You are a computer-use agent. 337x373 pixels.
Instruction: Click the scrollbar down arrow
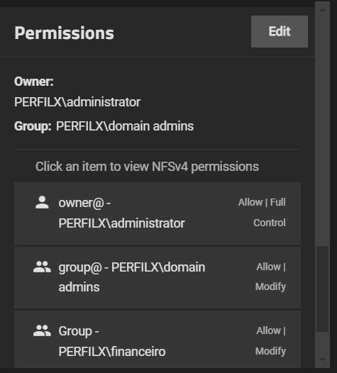[322, 360]
